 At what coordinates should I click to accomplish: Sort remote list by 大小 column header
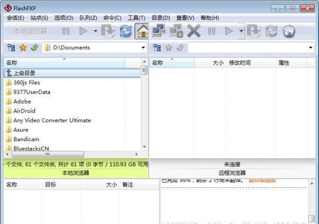pyautogui.click(x=210, y=63)
